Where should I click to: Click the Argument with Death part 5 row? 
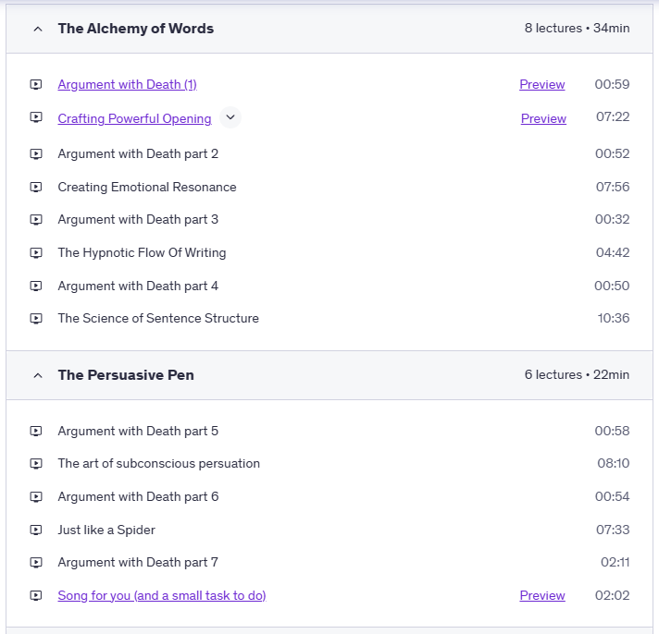pos(138,431)
